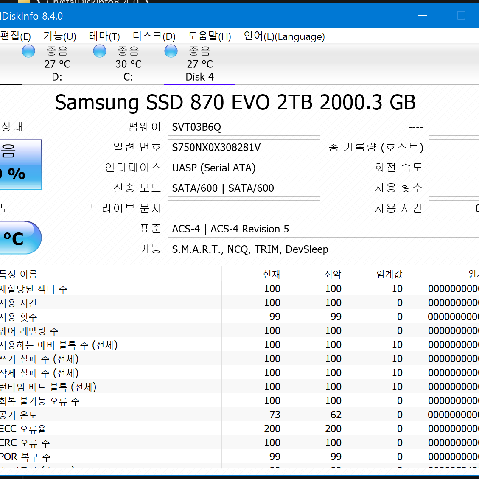The height and width of the screenshot is (479, 479).
Task: Click the 펌웨어 label
Action: pyautogui.click(x=145, y=127)
